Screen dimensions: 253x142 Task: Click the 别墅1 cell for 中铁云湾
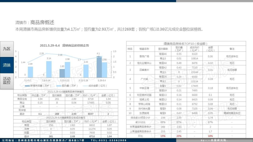163,86
